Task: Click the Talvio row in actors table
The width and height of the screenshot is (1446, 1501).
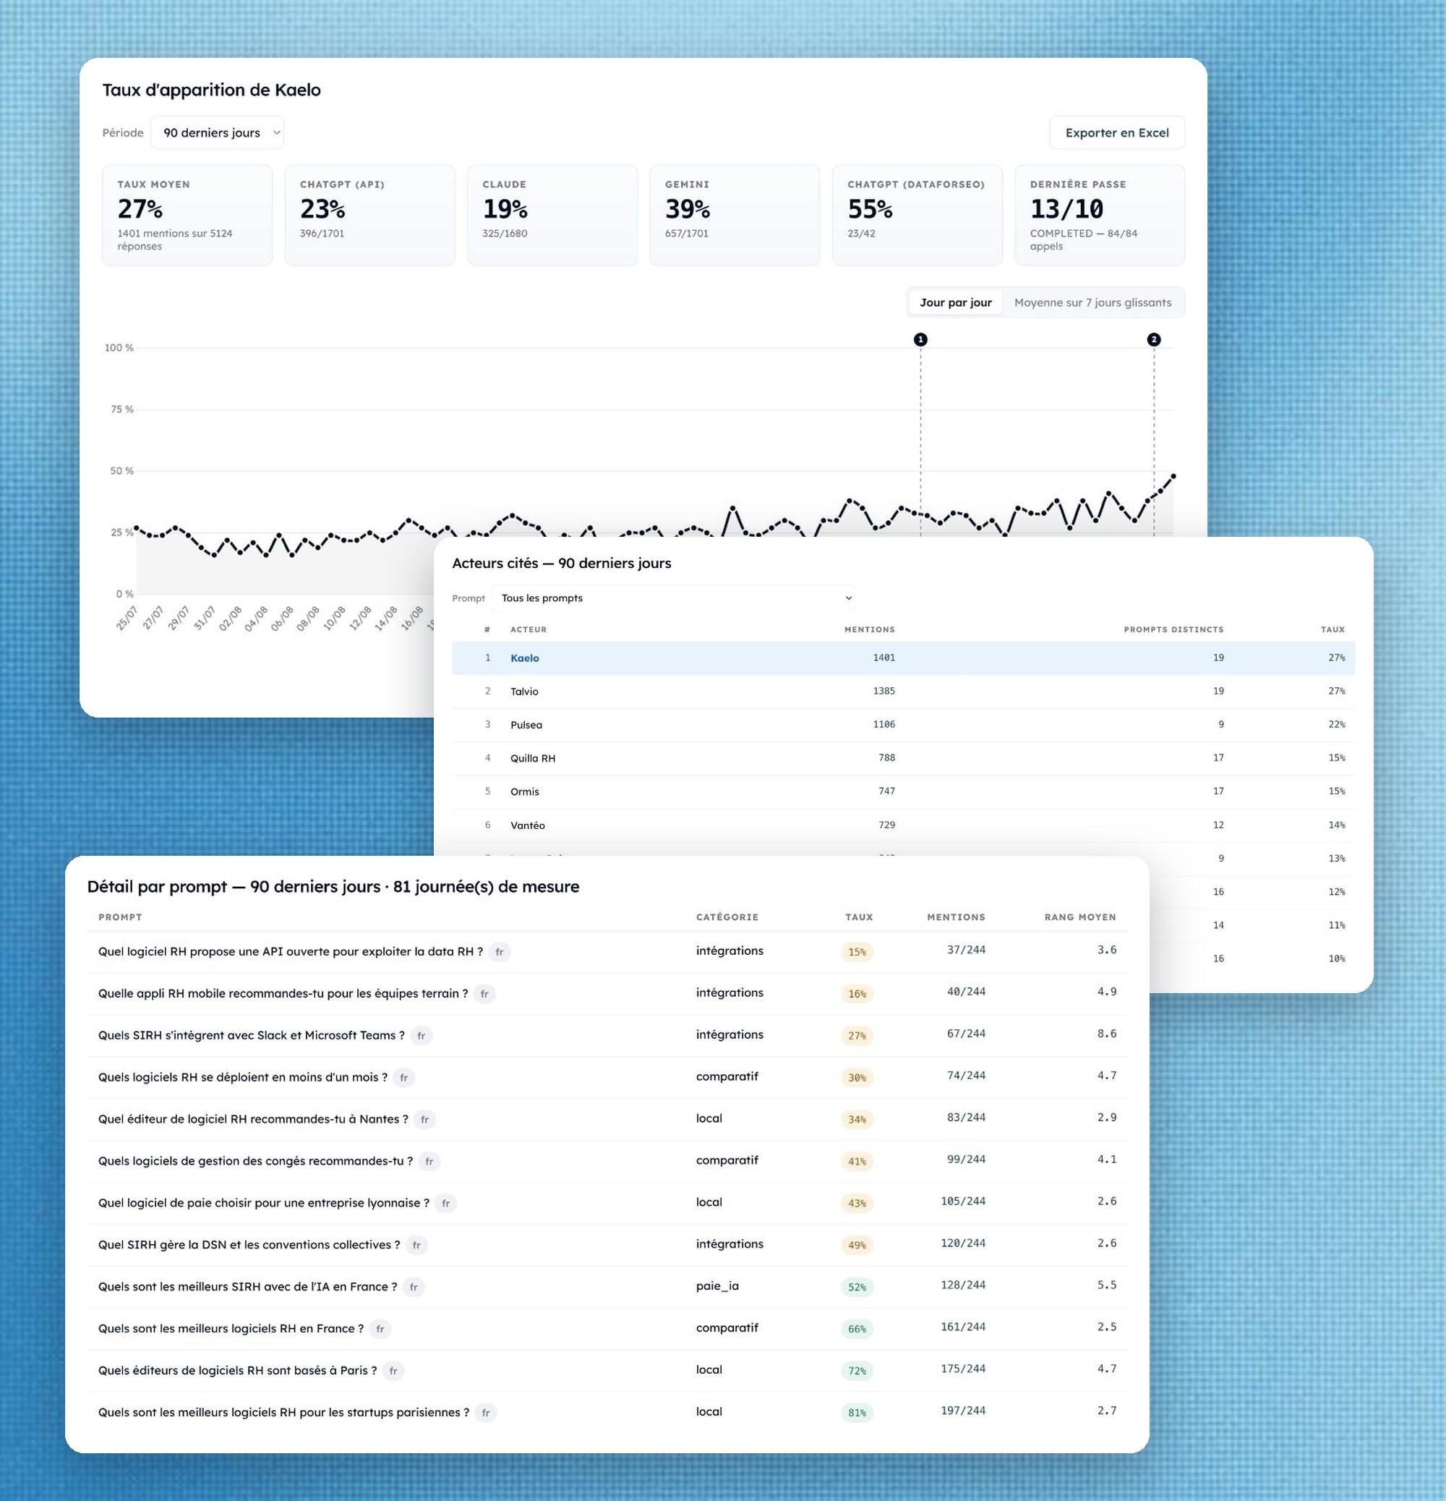Action: tap(903, 692)
